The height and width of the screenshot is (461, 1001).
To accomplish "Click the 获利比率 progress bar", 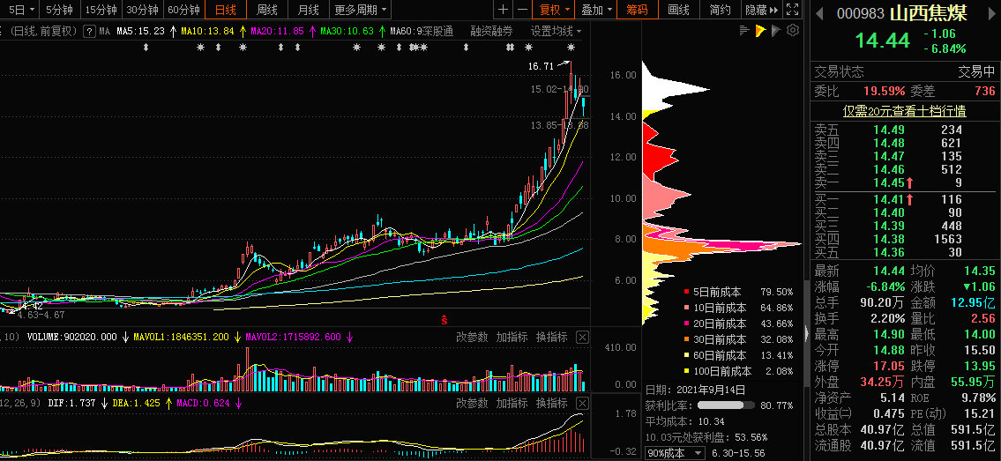I will [x=726, y=405].
